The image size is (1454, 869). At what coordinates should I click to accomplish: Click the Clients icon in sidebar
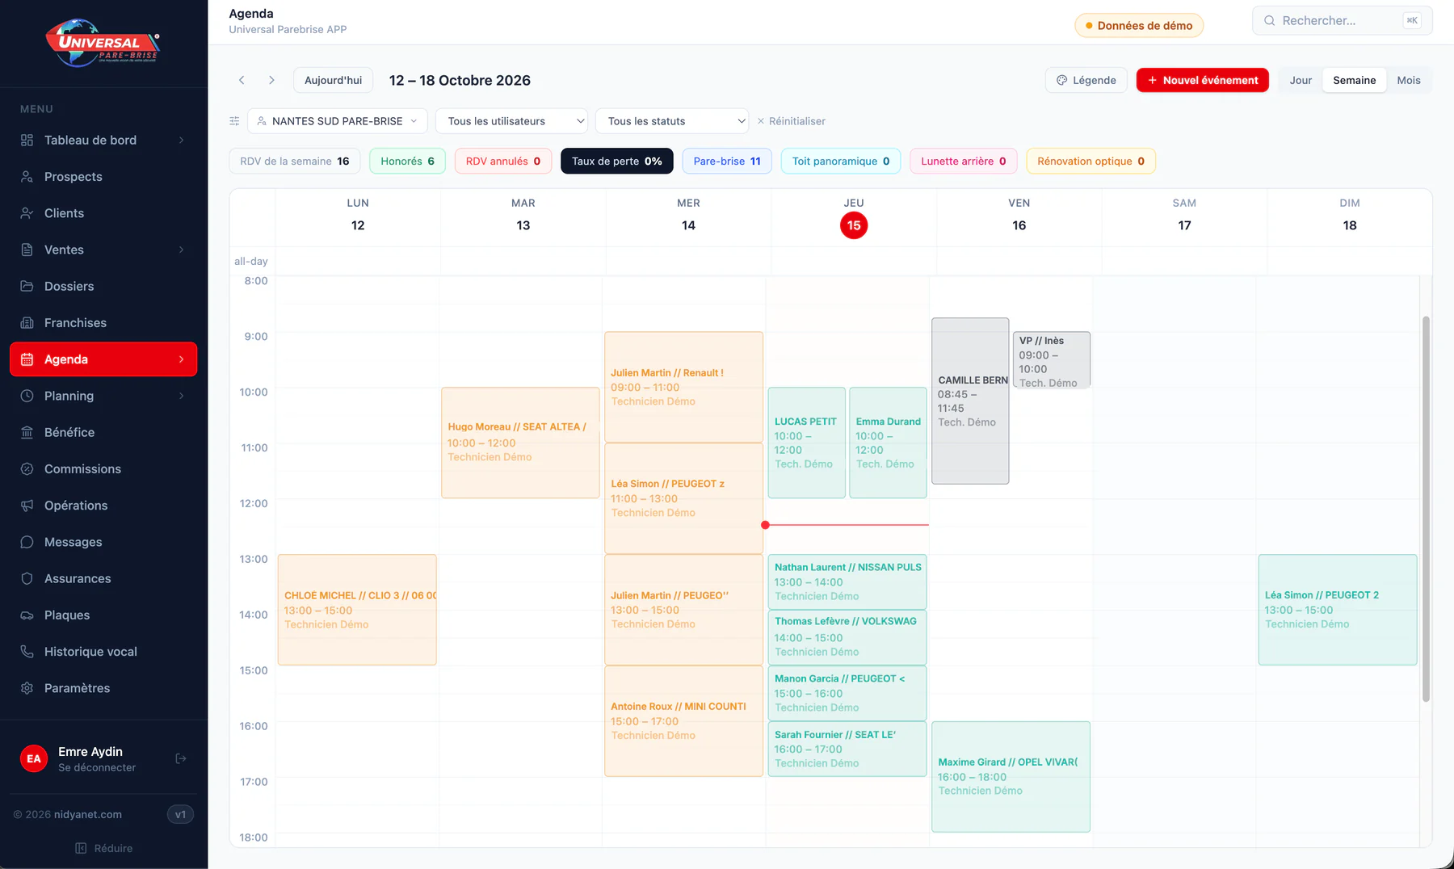pos(27,213)
